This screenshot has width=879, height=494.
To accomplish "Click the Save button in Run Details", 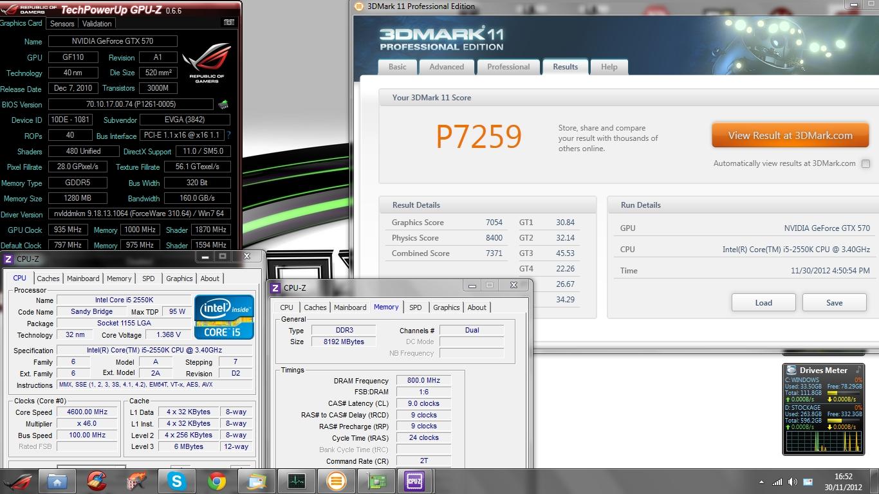I will [835, 303].
